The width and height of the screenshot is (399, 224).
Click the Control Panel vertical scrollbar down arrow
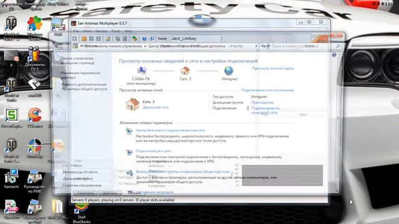coord(337,191)
